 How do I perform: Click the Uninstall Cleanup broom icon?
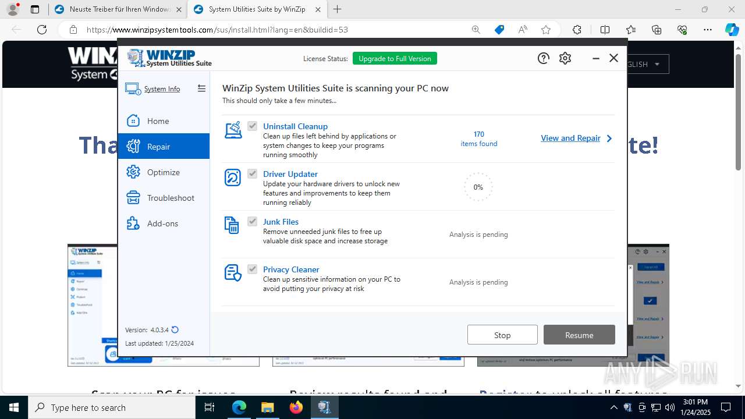(233, 130)
